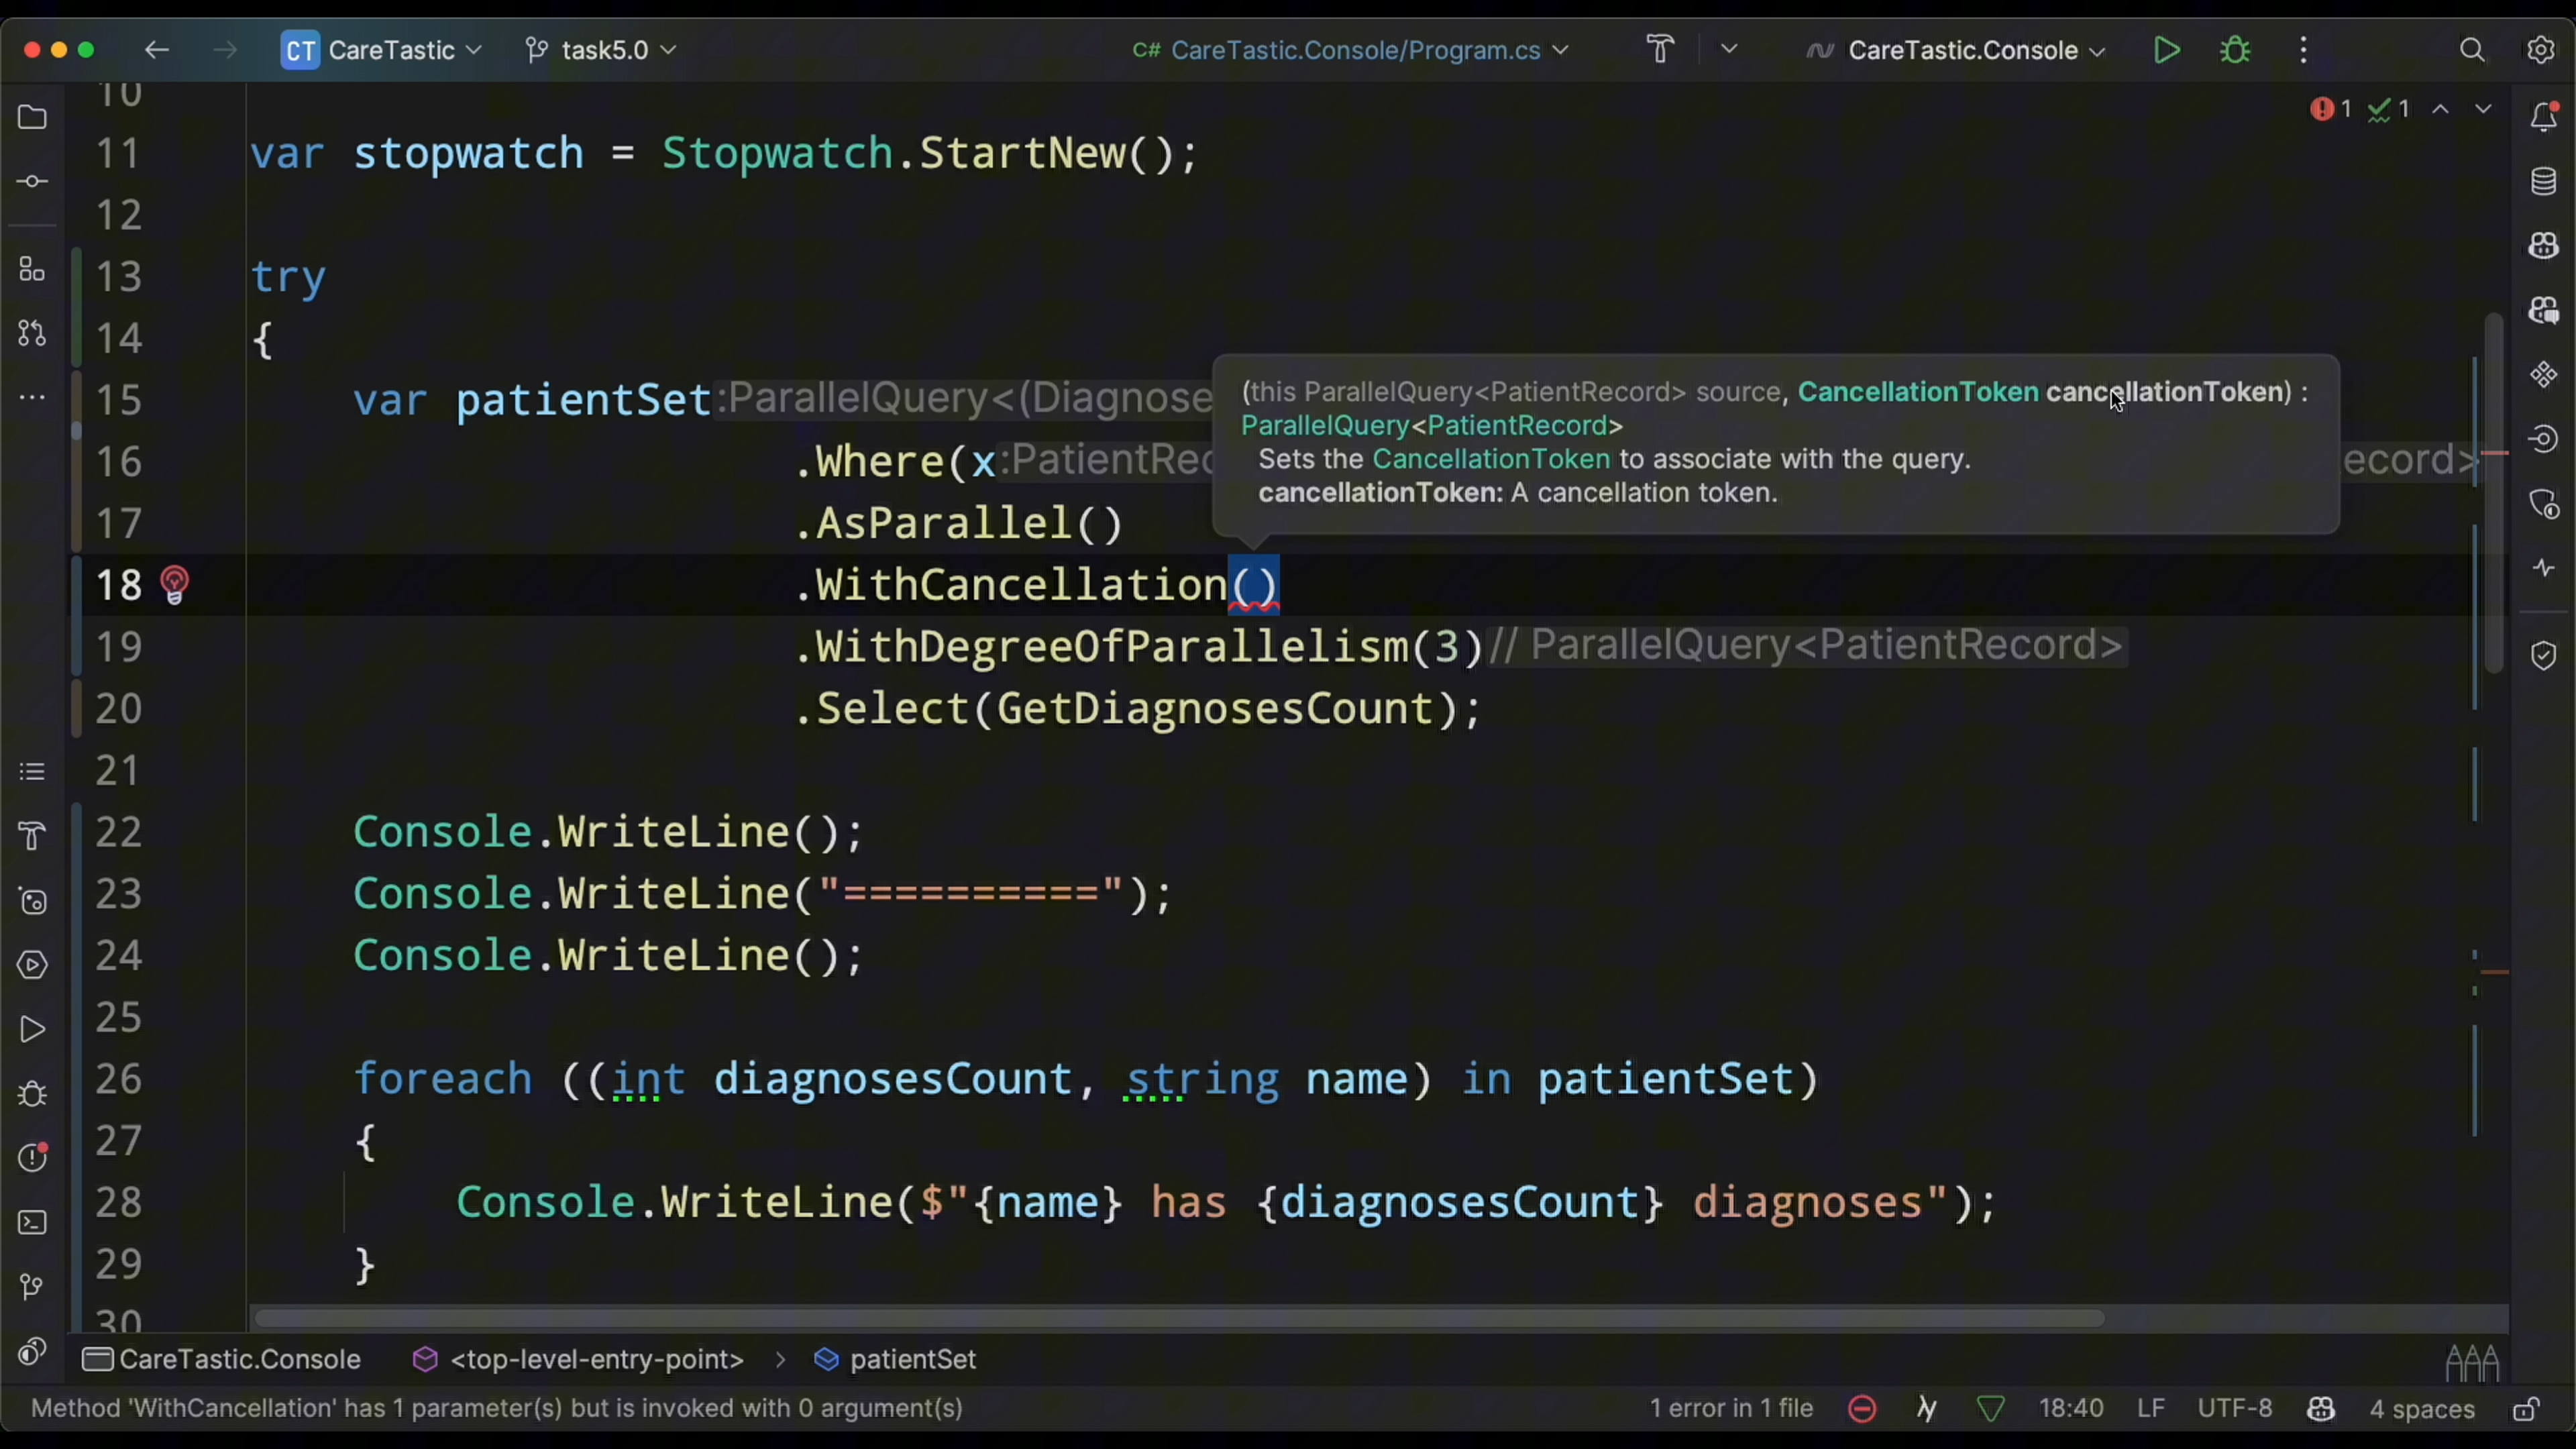Open the Terminal tool window
The image size is (2576, 1449).
click(x=32, y=1222)
